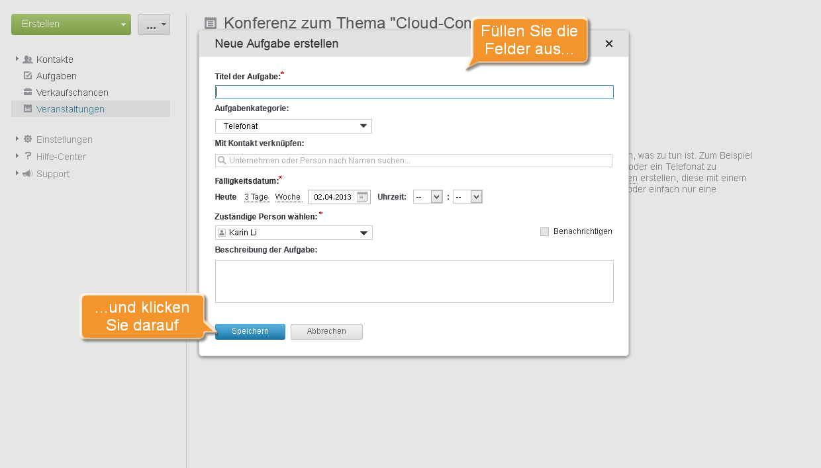This screenshot has width=821, height=468.
Task: Click the Veranstaltungen calendar icon in sidebar
Action: [x=28, y=109]
